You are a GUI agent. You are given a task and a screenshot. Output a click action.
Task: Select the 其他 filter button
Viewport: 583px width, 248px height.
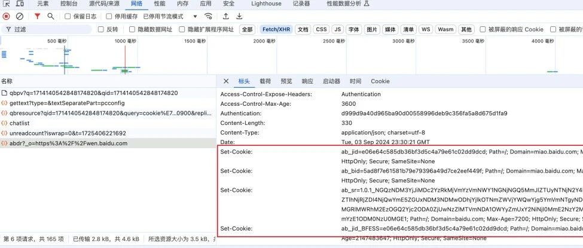(x=466, y=29)
